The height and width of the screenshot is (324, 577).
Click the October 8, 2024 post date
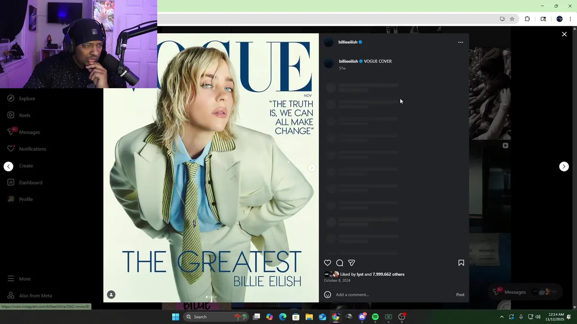pos(337,281)
